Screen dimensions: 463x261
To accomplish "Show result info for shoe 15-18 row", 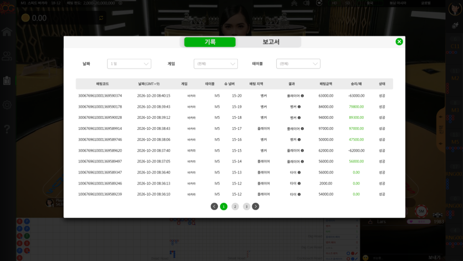I will (x=299, y=118).
